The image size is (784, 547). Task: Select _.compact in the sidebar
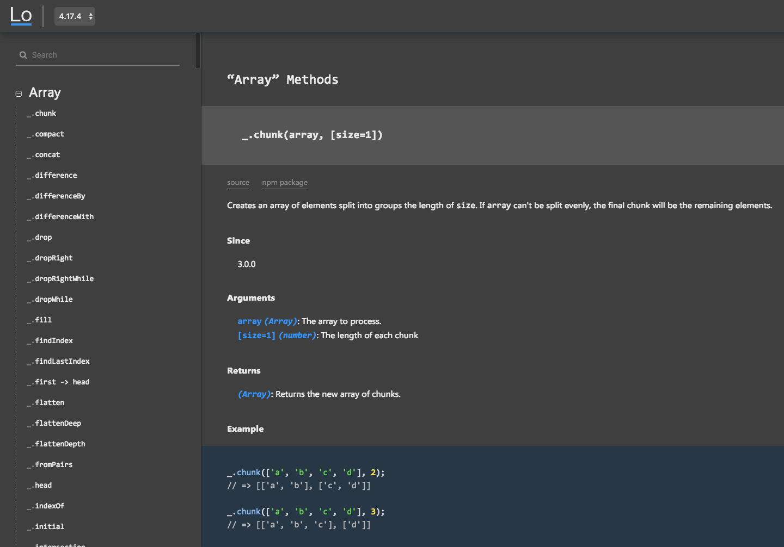49,134
